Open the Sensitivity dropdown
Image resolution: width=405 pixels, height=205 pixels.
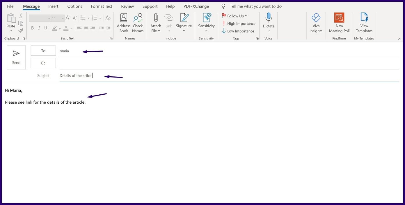click(x=206, y=23)
